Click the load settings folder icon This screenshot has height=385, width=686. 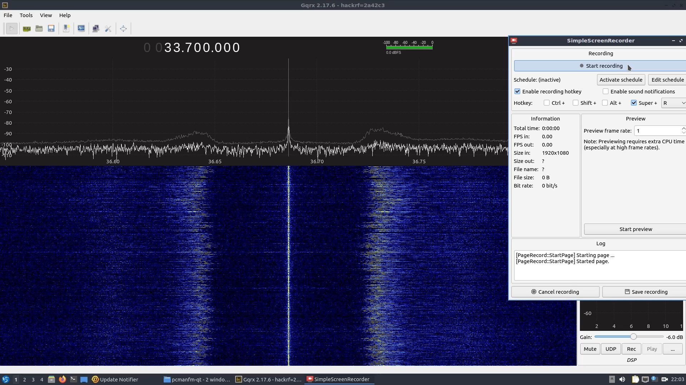coord(39,29)
